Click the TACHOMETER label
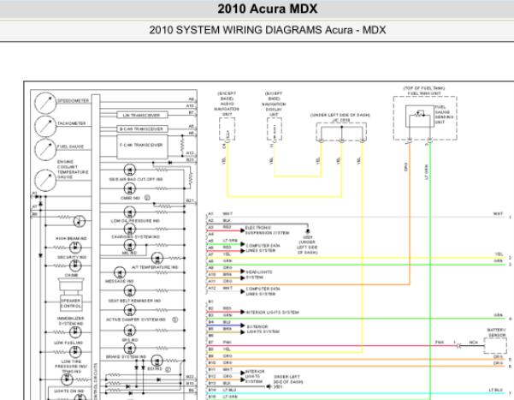514x400 pixels. (72, 123)
